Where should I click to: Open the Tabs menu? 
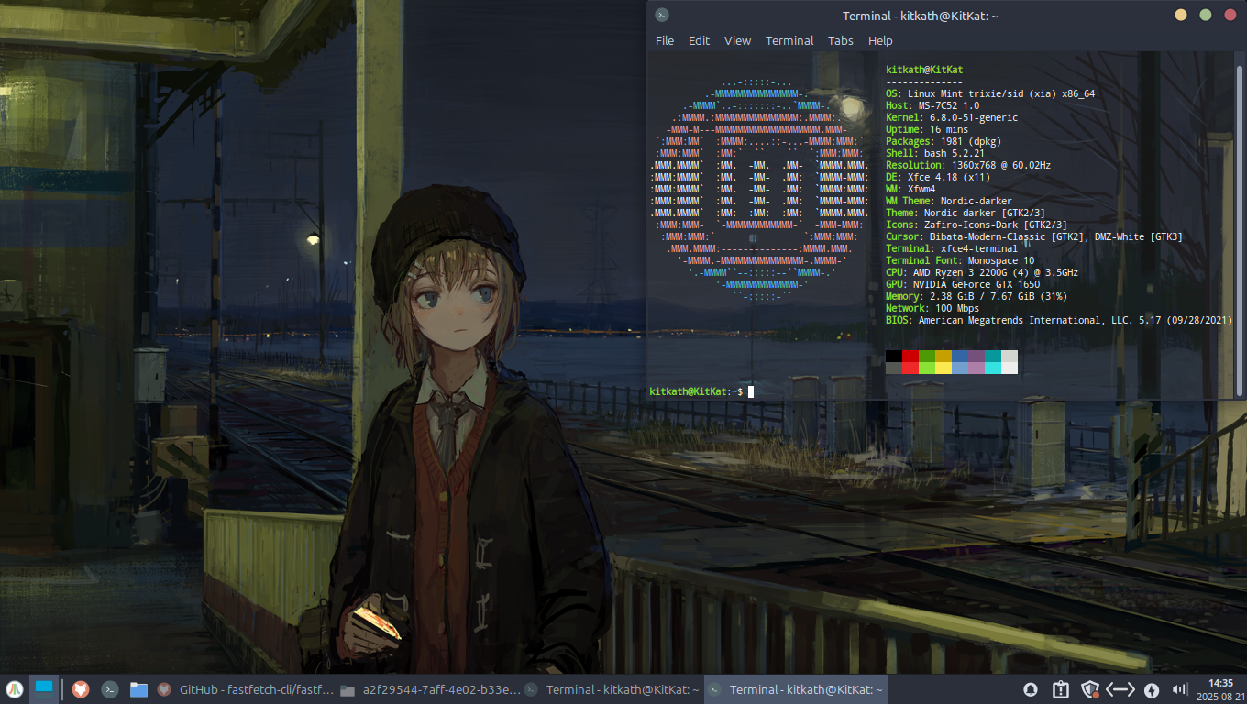click(840, 40)
